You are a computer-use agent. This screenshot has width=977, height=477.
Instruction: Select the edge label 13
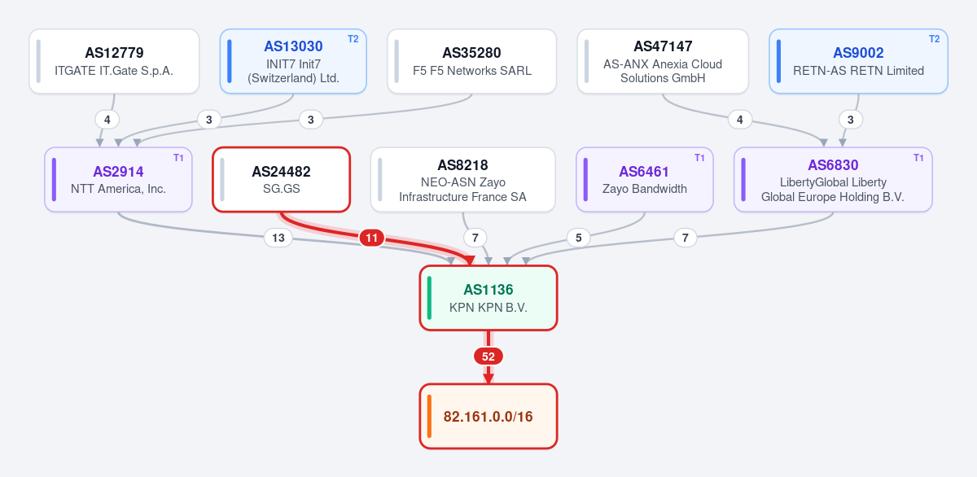click(x=278, y=238)
